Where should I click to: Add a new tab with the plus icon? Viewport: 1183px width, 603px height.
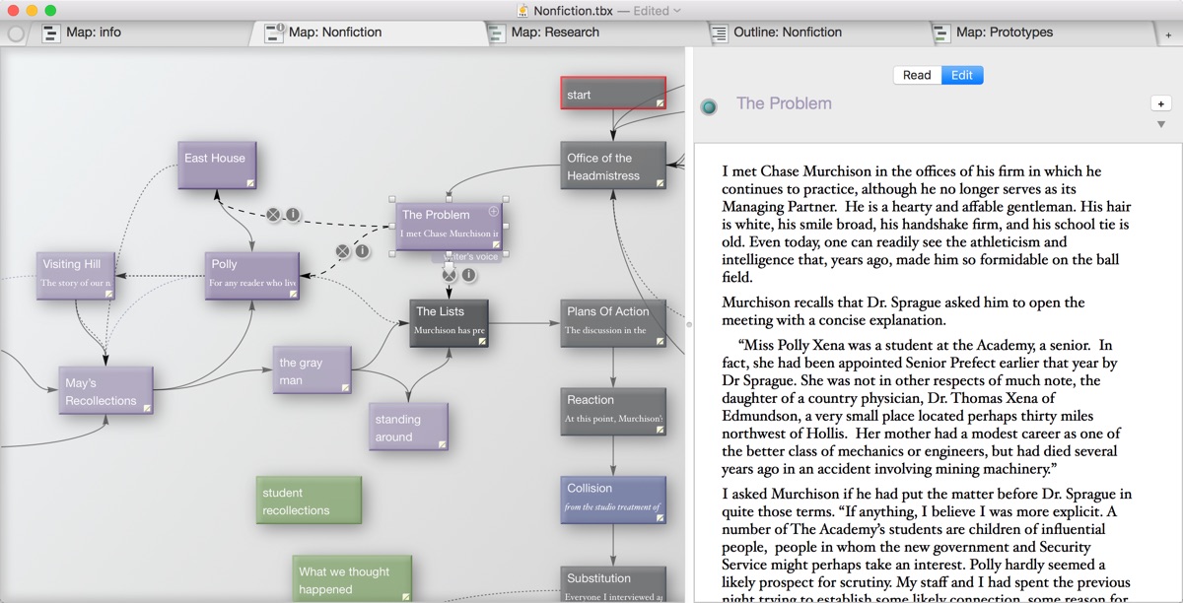tap(1168, 33)
